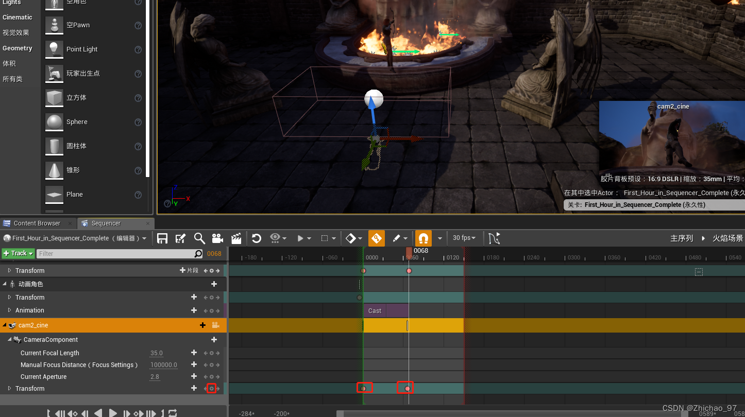The width and height of the screenshot is (745, 417).
Task: Switch to the Content Browser tab
Action: pyautogui.click(x=38, y=223)
